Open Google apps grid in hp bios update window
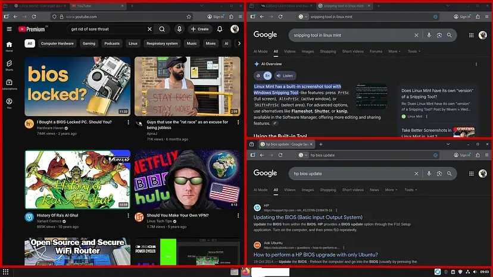Image resolution: width=493 pixels, height=277 pixels. [470, 173]
